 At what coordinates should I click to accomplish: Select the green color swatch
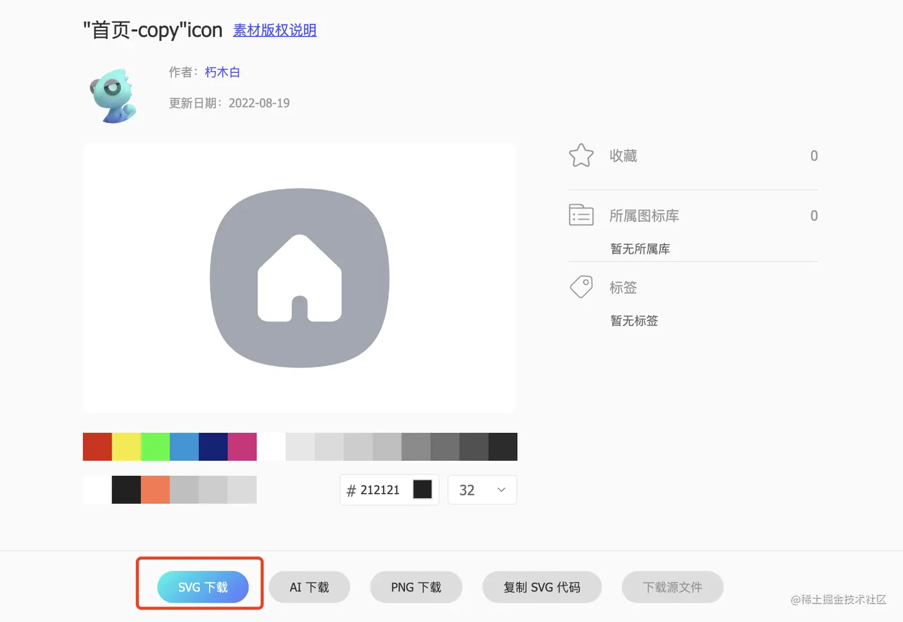(x=155, y=447)
